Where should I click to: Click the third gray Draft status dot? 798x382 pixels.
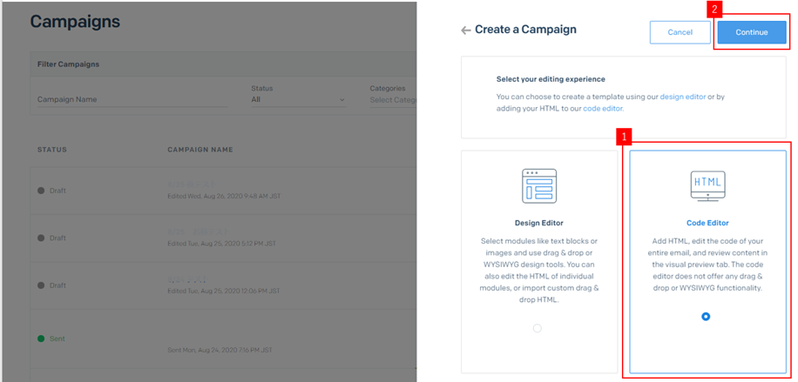click(x=41, y=285)
